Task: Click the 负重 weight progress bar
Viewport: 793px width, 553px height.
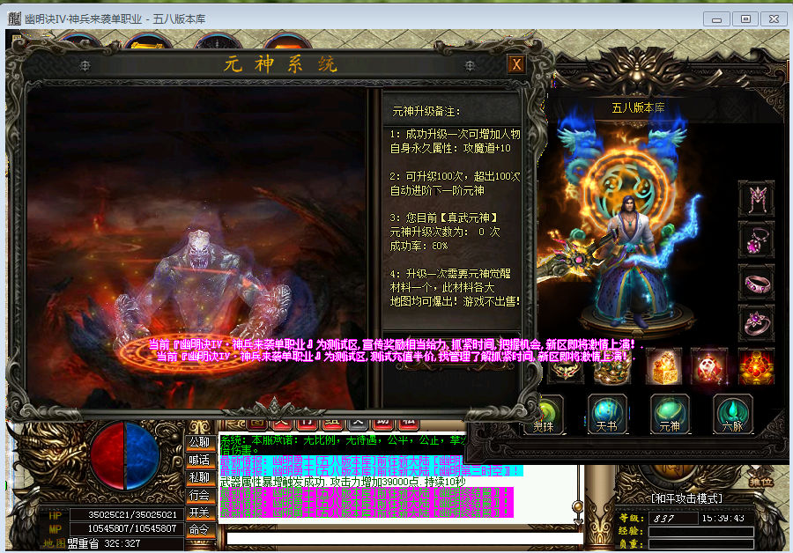Action: 701,544
